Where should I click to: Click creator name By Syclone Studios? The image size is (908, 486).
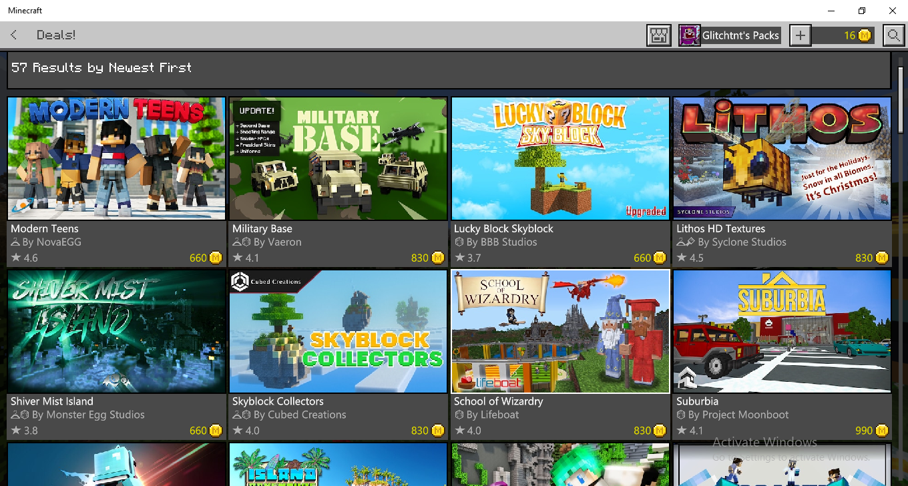[x=742, y=242]
